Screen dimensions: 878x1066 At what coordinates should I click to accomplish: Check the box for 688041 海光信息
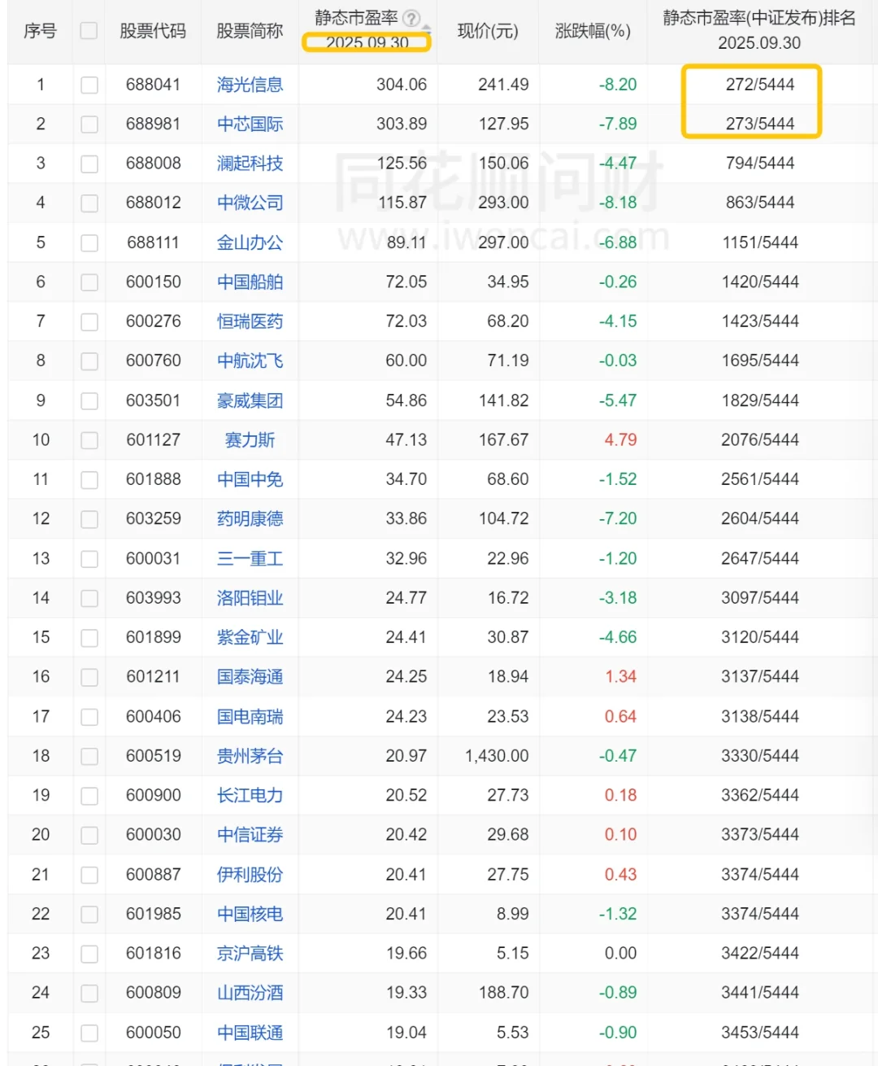pos(89,85)
